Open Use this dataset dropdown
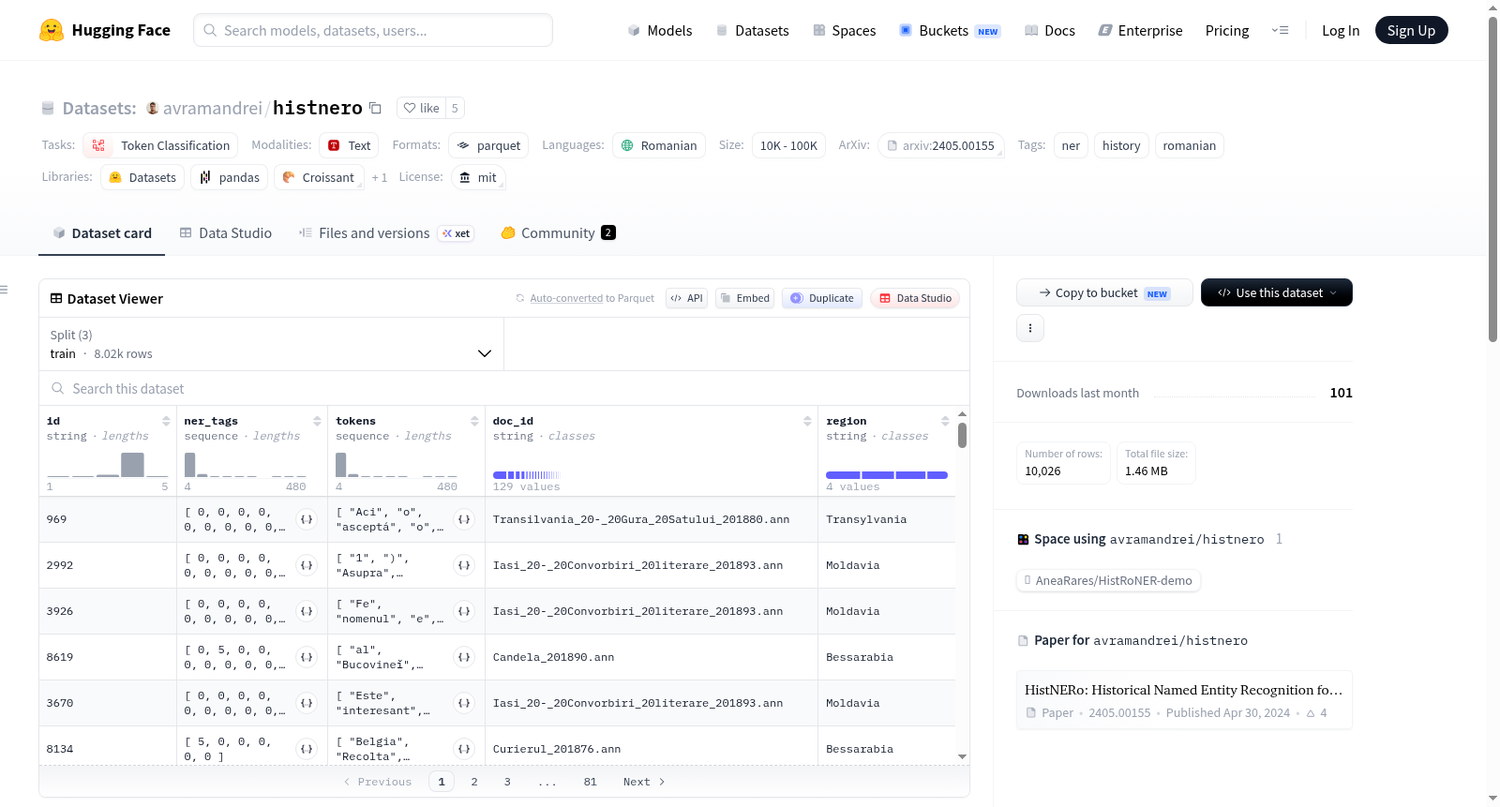Screen dimensions: 1500x807 point(1277,292)
